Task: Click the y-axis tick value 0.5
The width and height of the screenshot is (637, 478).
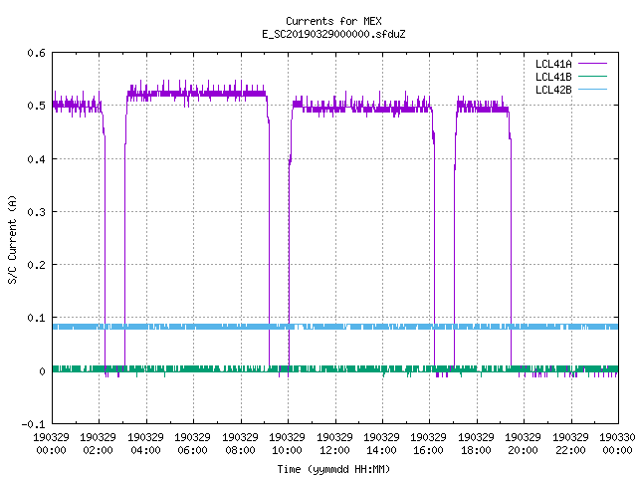Action: pyautogui.click(x=36, y=106)
